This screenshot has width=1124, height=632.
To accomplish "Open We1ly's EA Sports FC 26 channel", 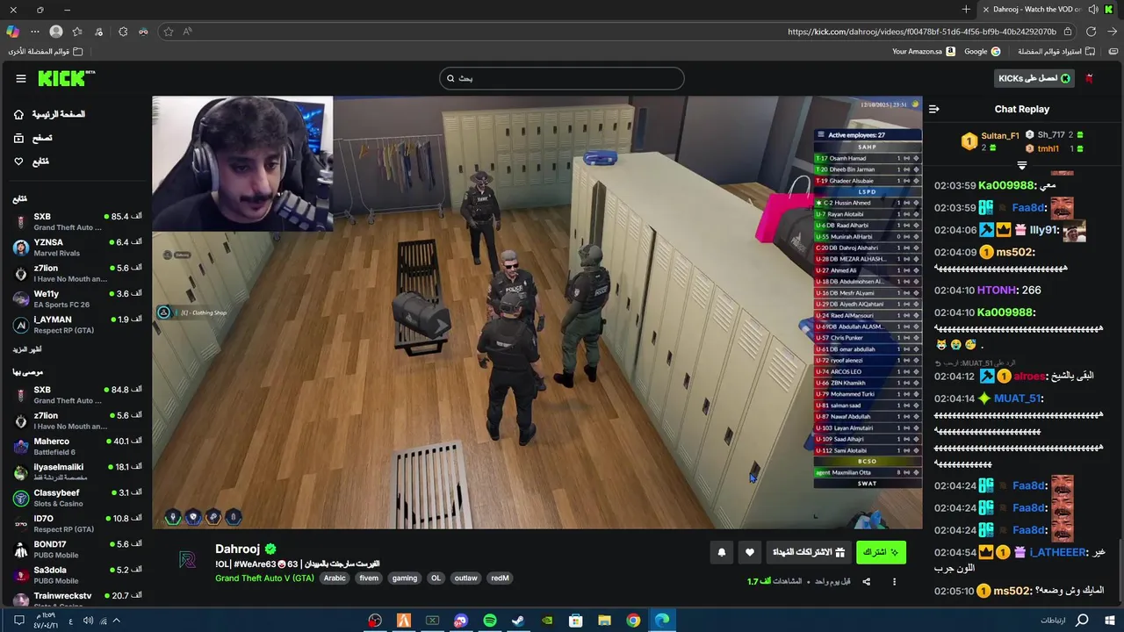I will (77, 299).
